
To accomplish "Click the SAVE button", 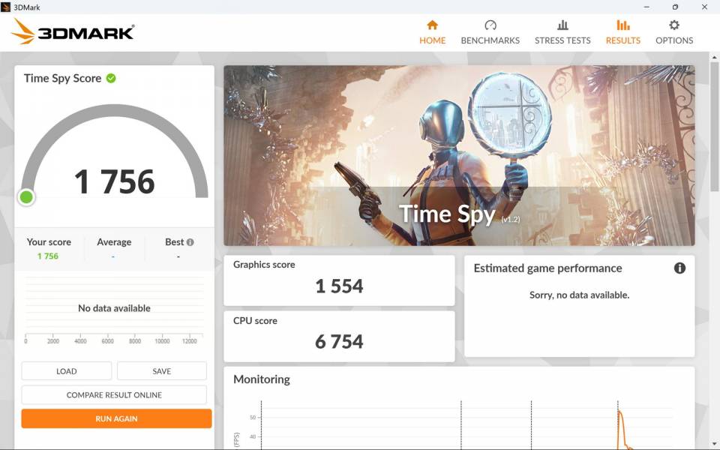I will [x=161, y=371].
